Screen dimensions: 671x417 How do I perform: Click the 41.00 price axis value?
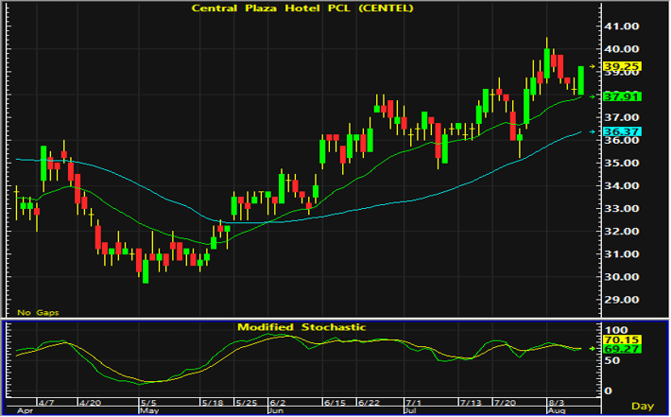point(621,26)
